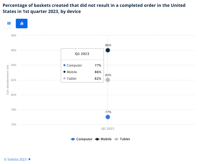Click the Q1 2023 tooltip header
This screenshot has width=200, height=164.
coord(82,54)
